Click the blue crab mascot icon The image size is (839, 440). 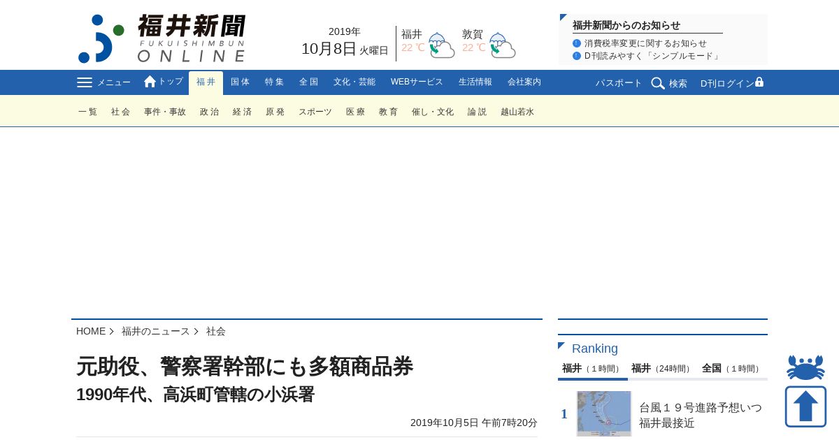[x=805, y=367]
